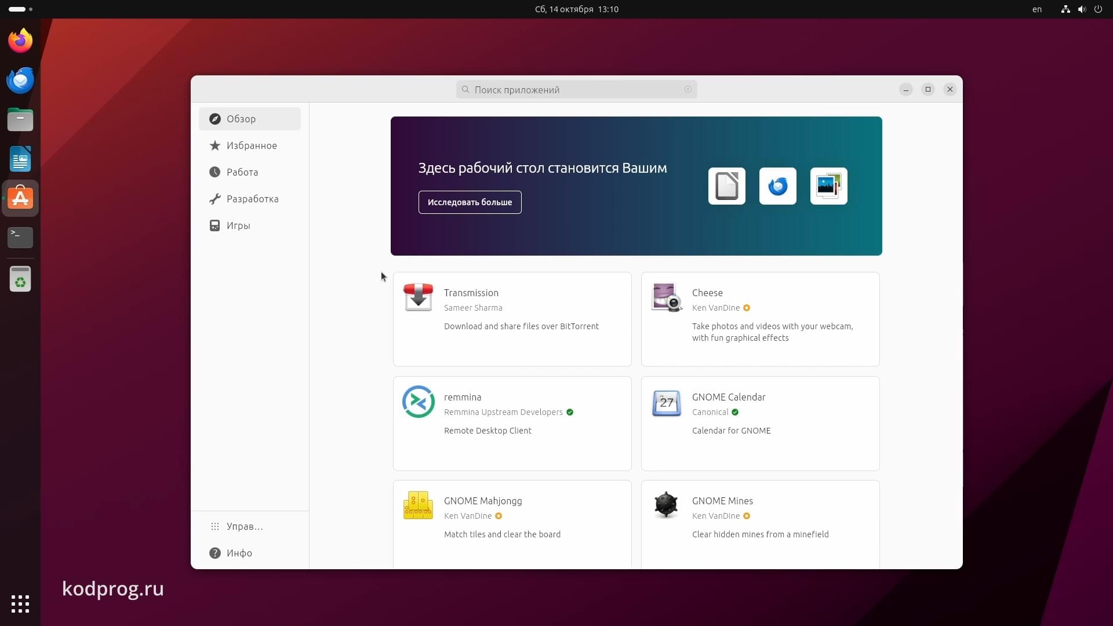Click the image viewer icon in banner

point(828,186)
